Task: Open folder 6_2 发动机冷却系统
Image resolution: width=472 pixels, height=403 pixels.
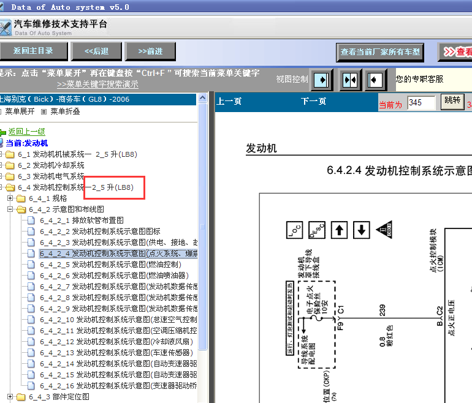Action: point(51,165)
